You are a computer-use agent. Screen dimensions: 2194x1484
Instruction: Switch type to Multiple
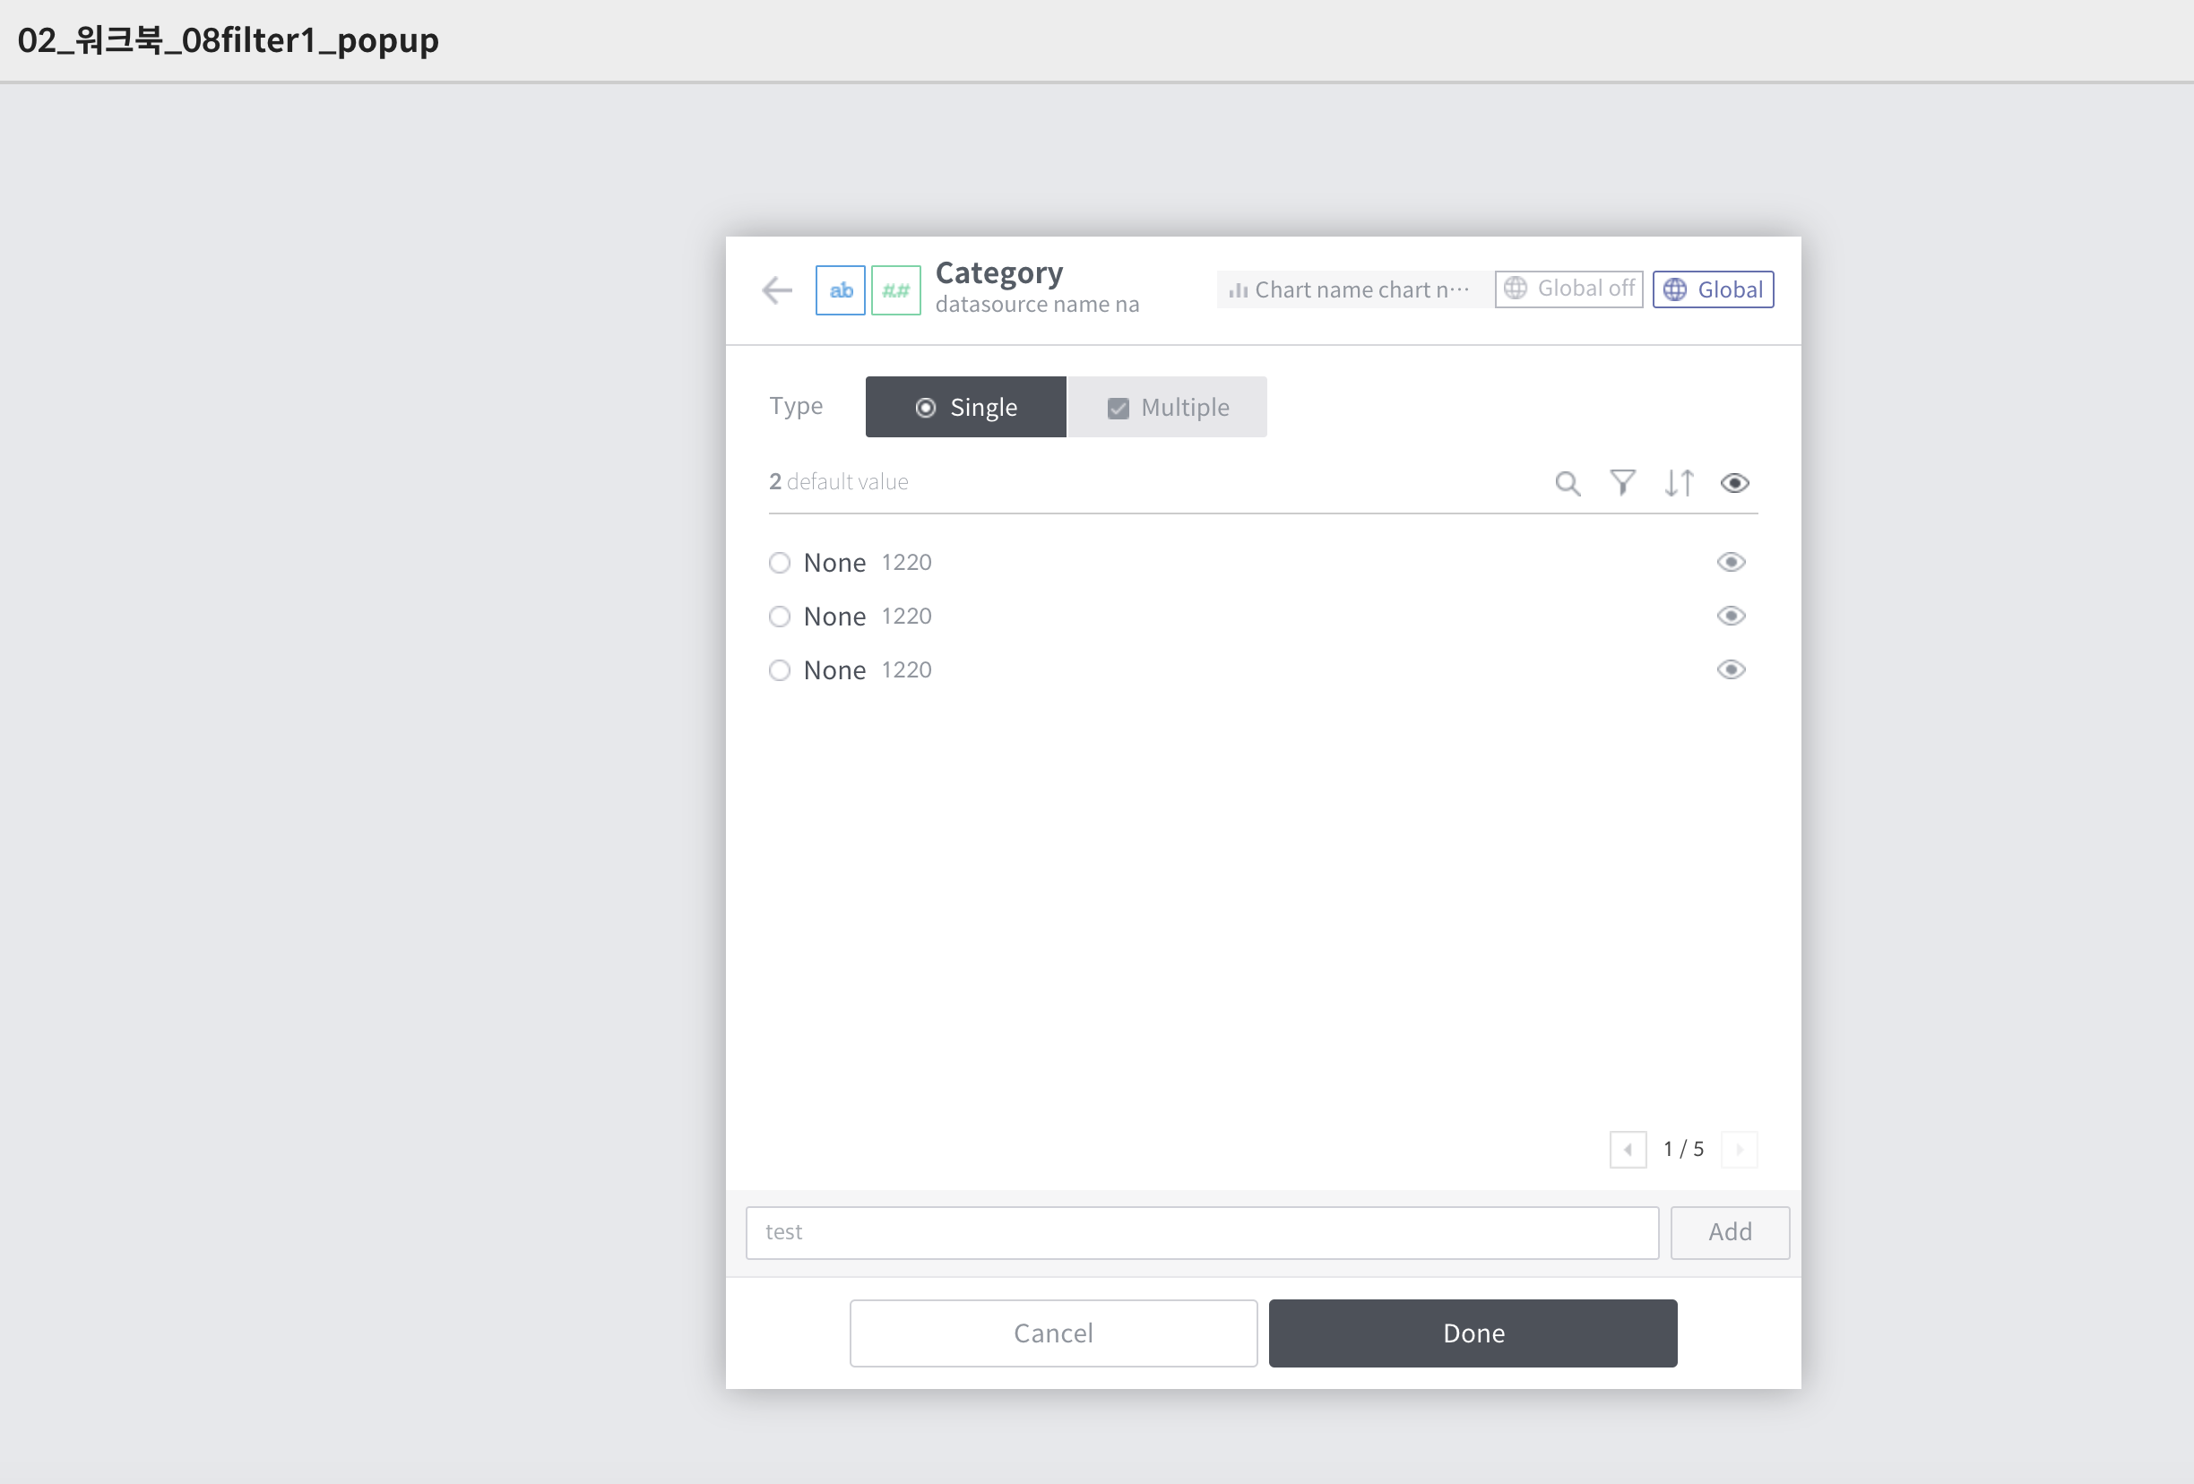(1167, 407)
